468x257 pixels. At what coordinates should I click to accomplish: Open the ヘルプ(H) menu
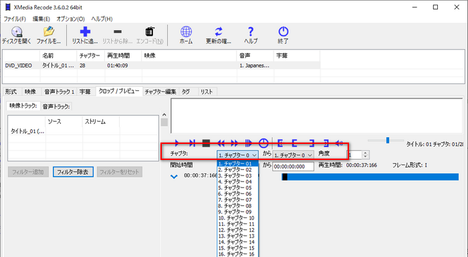coord(102,19)
